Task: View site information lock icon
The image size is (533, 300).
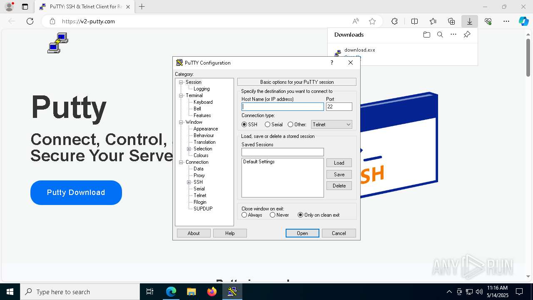Action: point(52,21)
